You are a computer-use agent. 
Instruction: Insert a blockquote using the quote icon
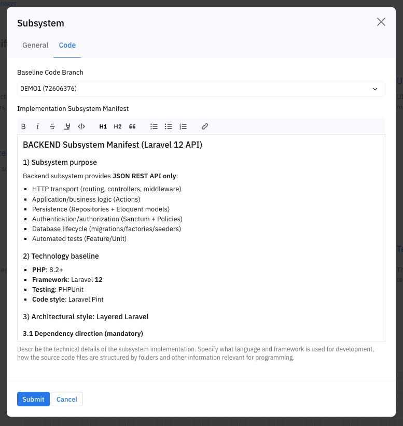click(x=132, y=126)
